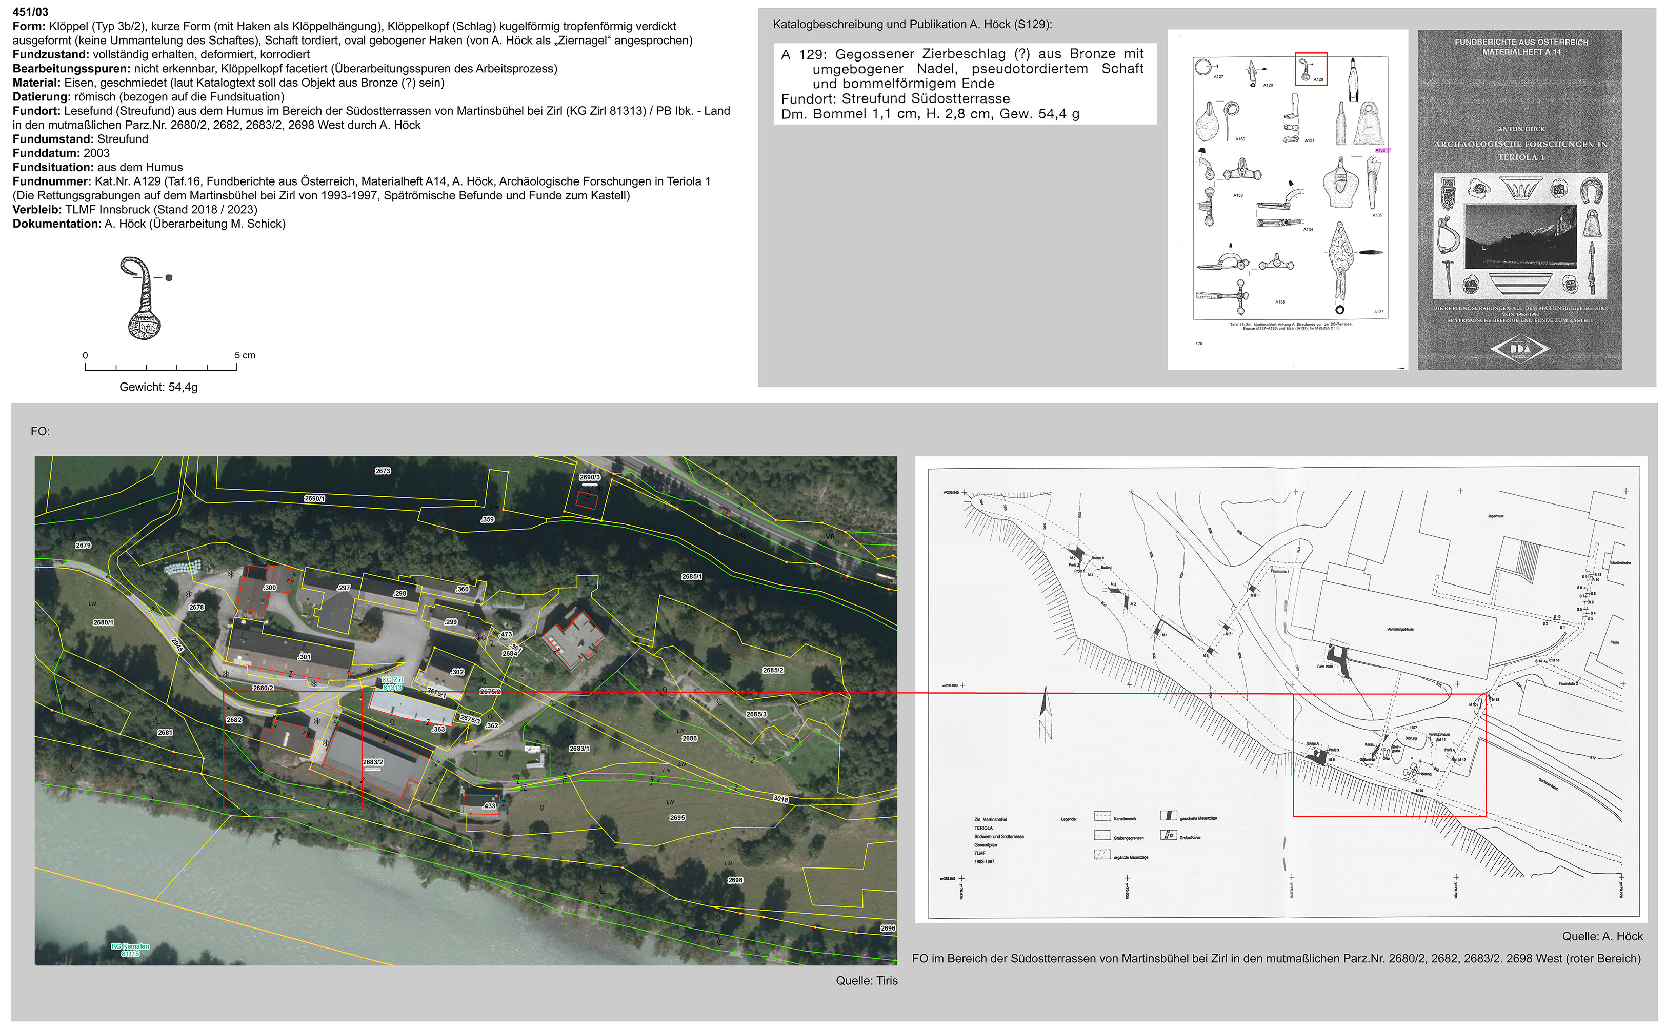Click the A128 arrowhead drawing on plate
Viewport: 1666px width, 1029px height.
point(1252,72)
